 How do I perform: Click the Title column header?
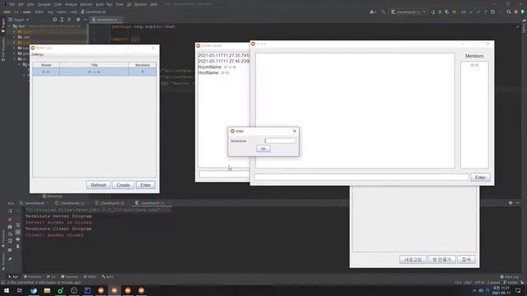click(95, 65)
